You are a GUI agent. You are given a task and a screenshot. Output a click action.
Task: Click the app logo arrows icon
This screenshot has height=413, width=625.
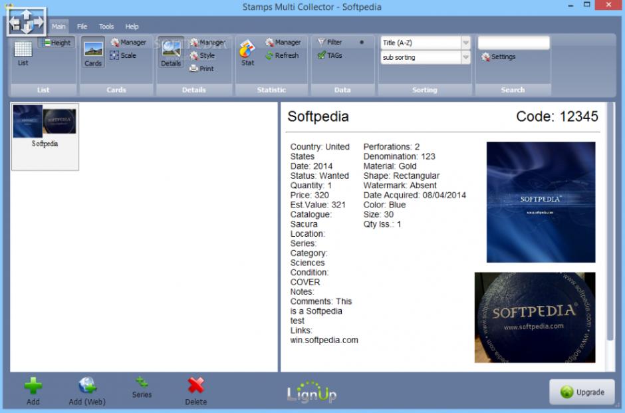(27, 21)
